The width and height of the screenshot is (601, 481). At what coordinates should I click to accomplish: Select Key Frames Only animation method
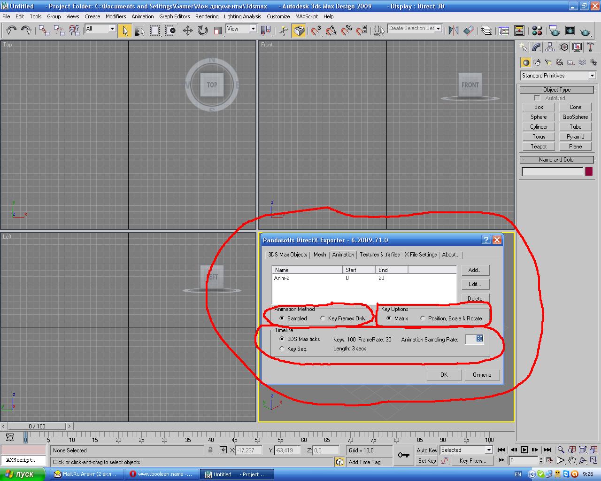(323, 318)
